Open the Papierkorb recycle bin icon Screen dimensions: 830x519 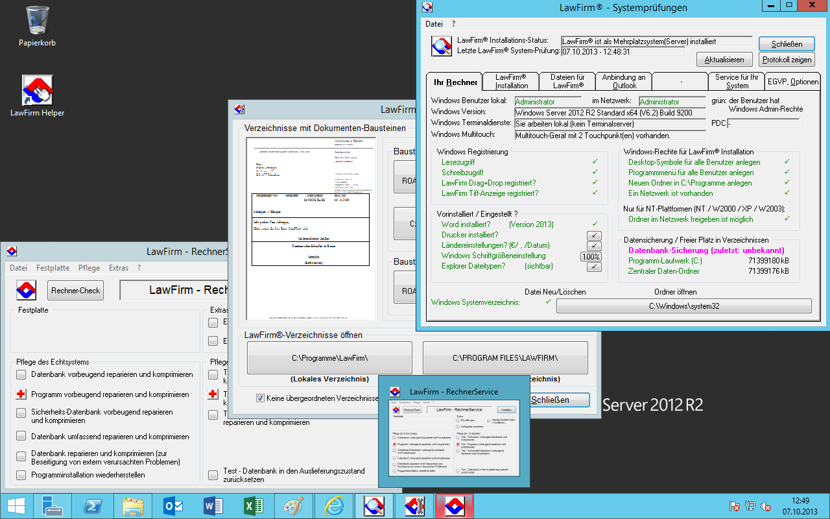37,26
